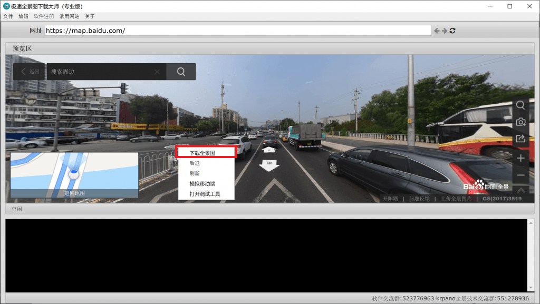This screenshot has width=540, height=304.
Task: Open the 文件 menu
Action: tap(8, 16)
